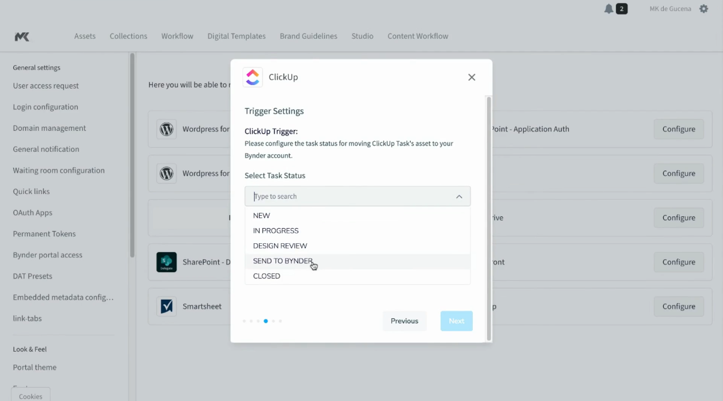
Task: Switch to the Brand Guidelines tab
Action: point(308,36)
